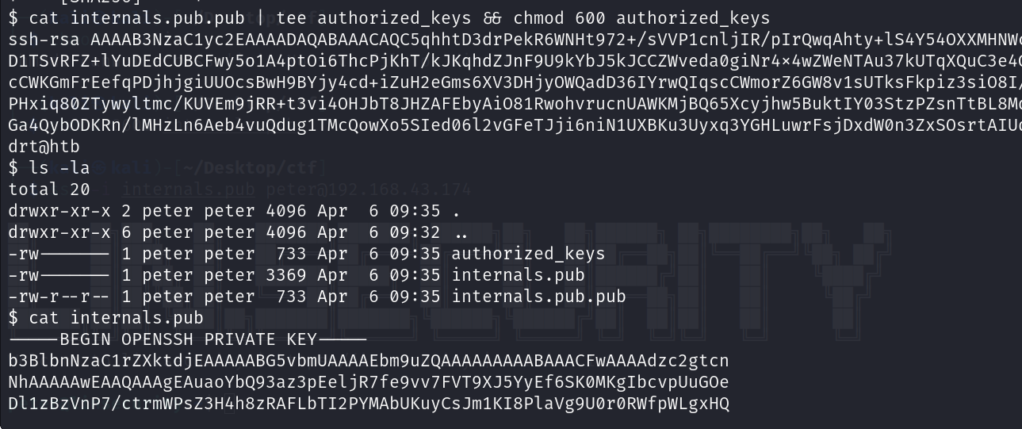Click the "drt@htb" key comment text
The image size is (1022, 429).
coord(44,147)
